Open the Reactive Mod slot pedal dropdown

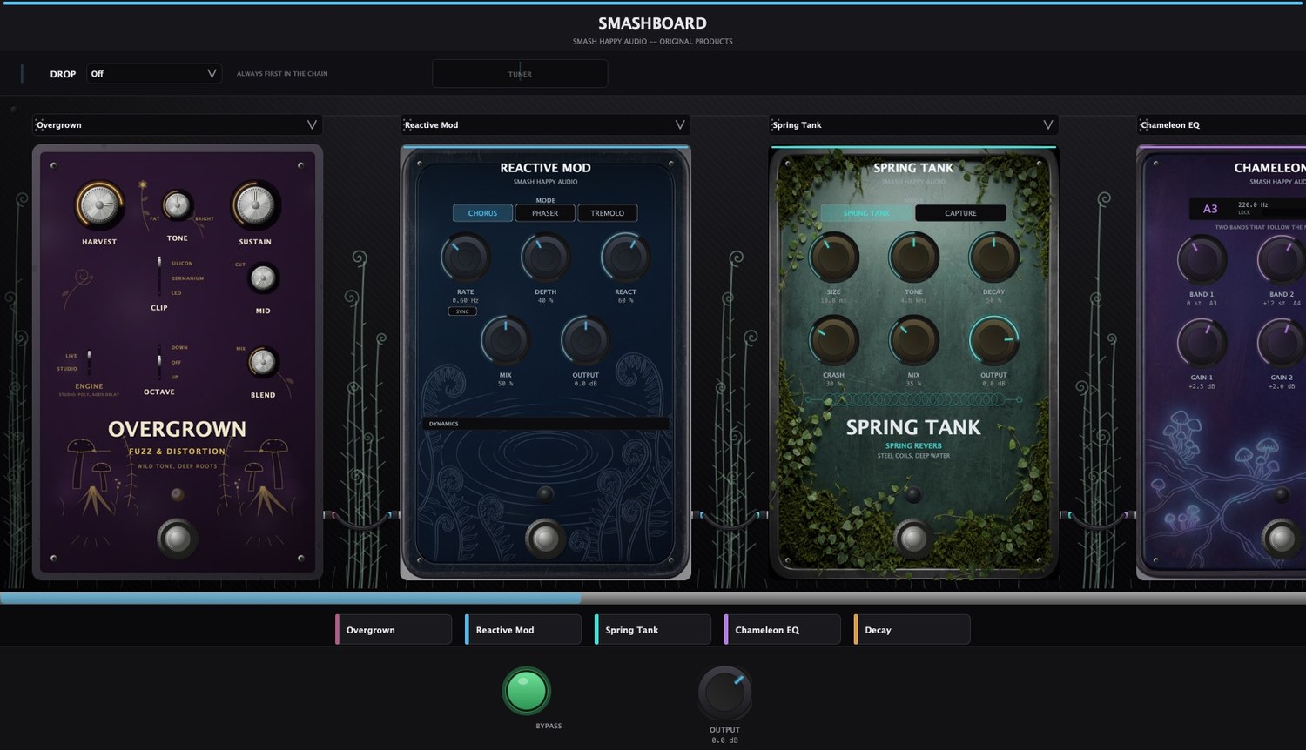[545, 124]
